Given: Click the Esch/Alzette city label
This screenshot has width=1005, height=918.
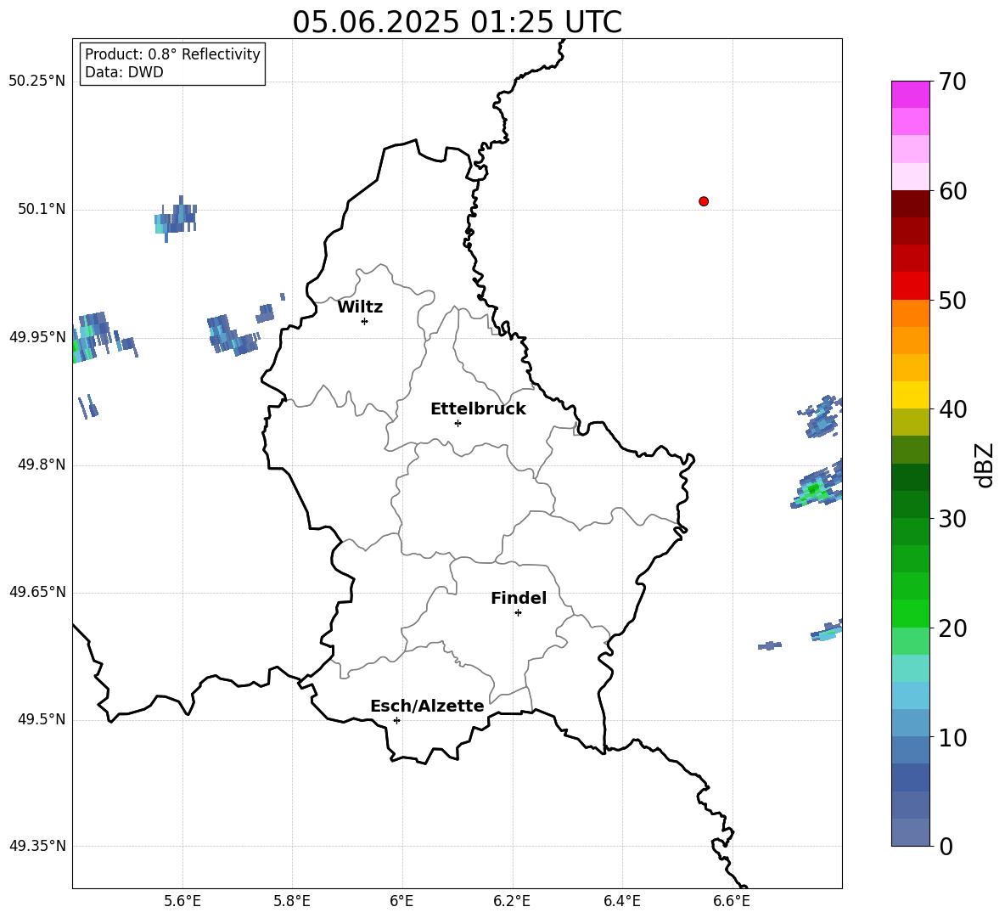Looking at the screenshot, I should (427, 707).
